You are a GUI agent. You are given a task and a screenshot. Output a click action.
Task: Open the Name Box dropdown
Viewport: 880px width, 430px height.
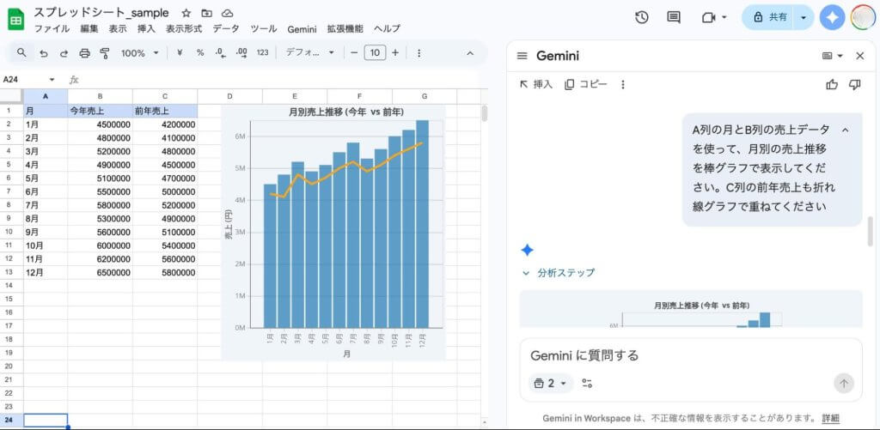pyautogui.click(x=52, y=80)
